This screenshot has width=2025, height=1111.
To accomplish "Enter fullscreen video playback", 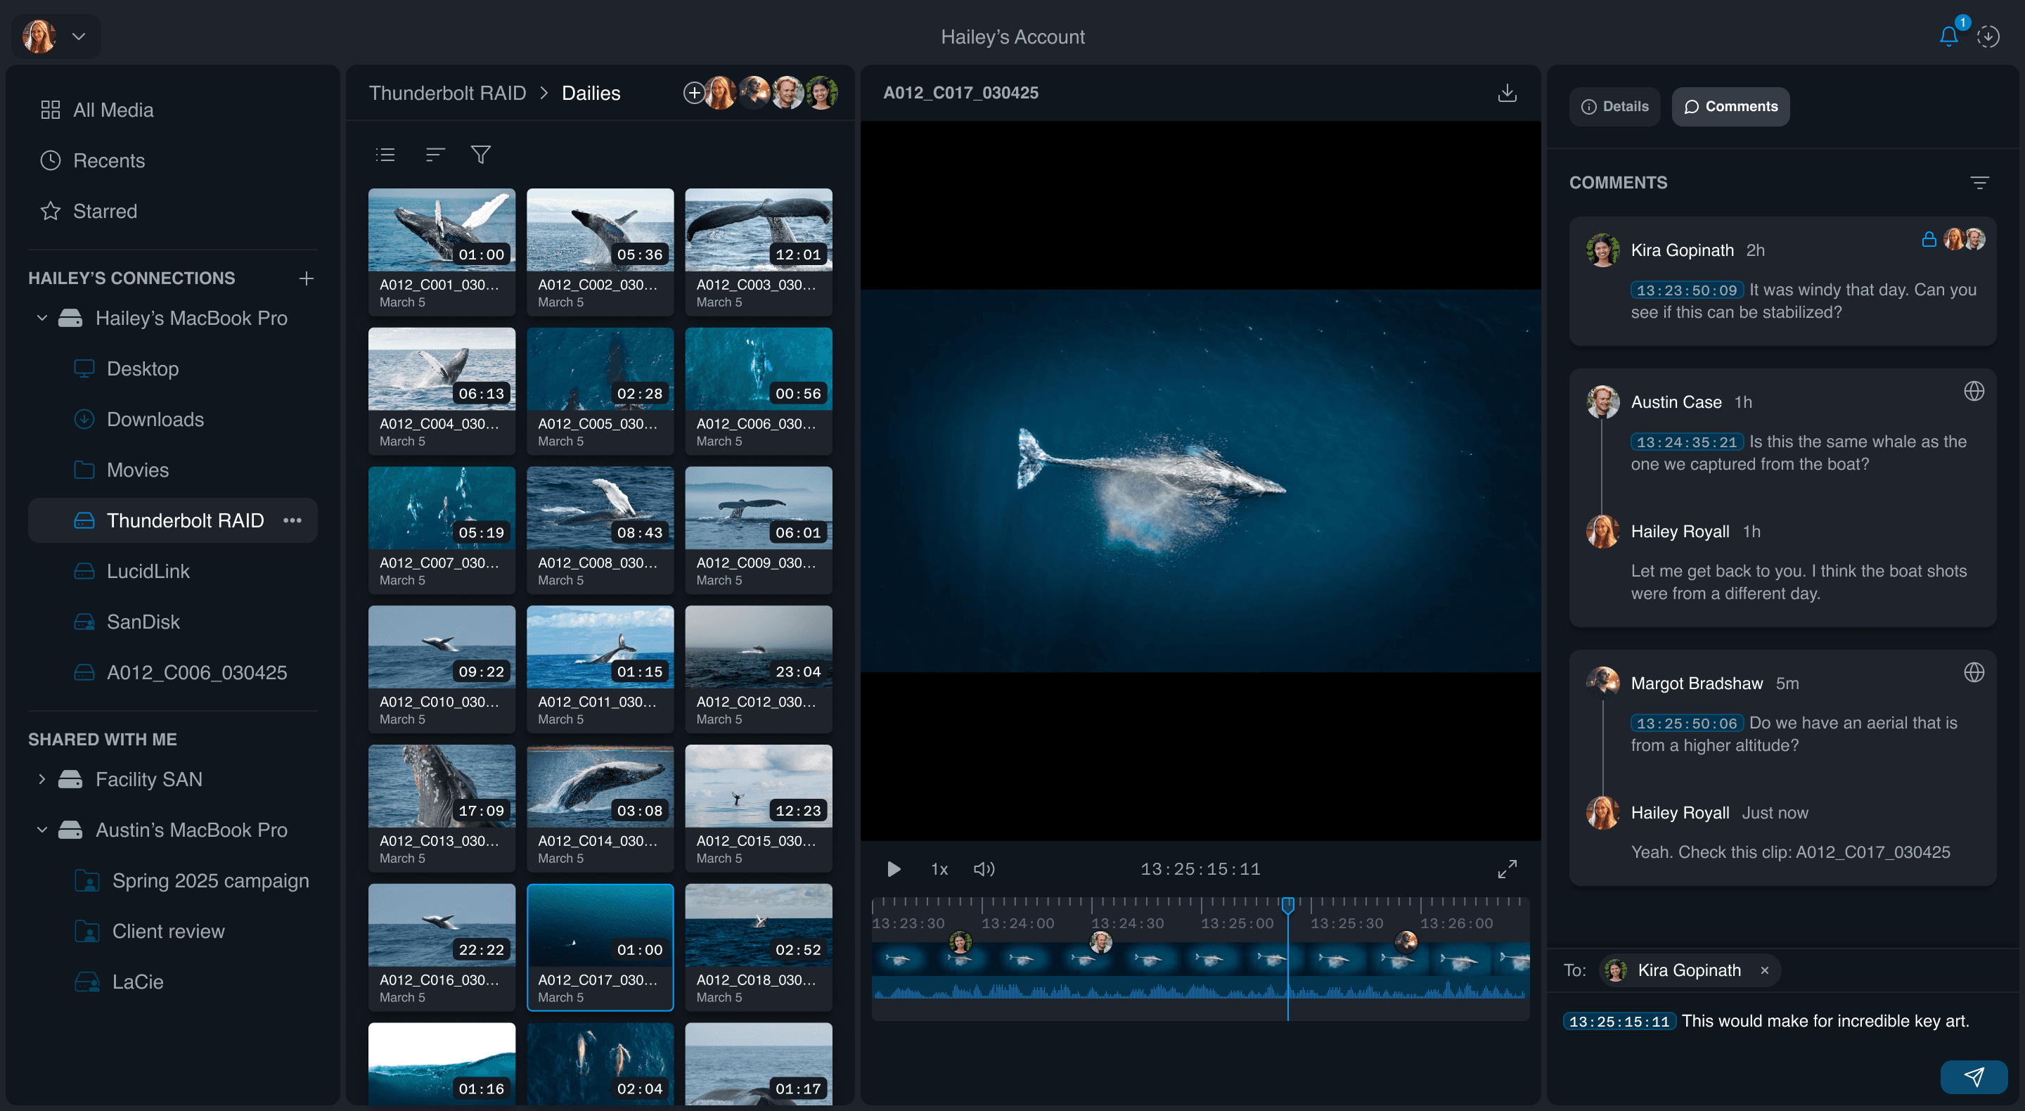I will point(1506,869).
